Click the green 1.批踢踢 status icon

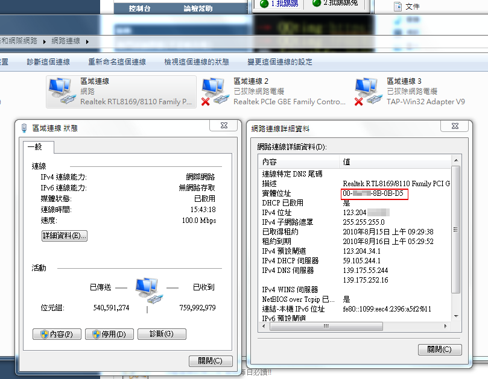click(x=264, y=4)
